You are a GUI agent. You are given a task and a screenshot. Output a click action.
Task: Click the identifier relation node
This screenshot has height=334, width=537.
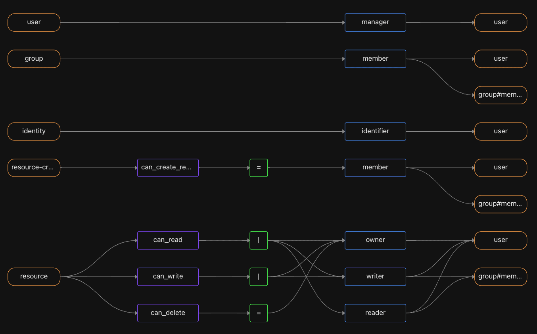(375, 131)
